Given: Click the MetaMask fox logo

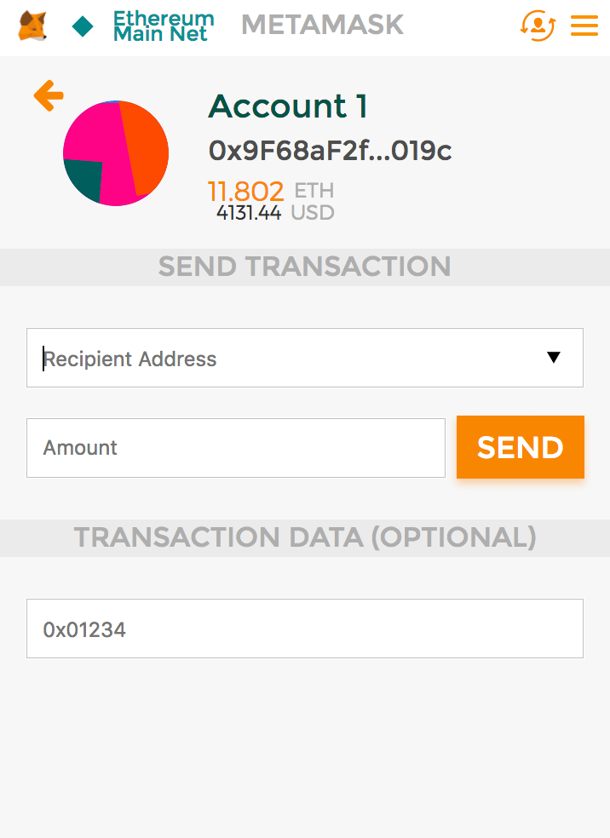Looking at the screenshot, I should [x=32, y=26].
